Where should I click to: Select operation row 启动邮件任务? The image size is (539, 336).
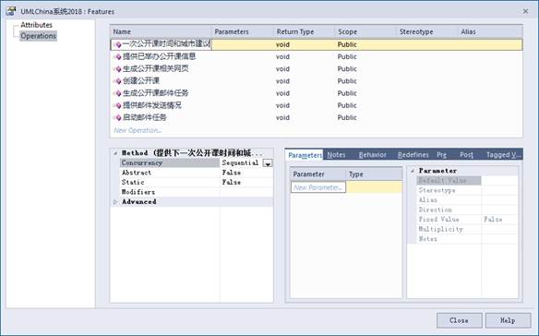click(x=317, y=117)
